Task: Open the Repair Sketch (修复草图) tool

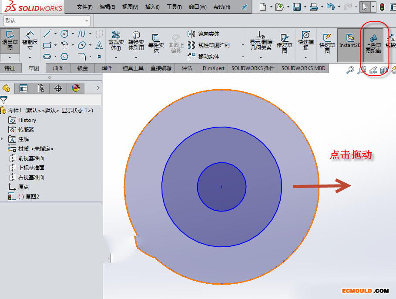Action: point(285,42)
